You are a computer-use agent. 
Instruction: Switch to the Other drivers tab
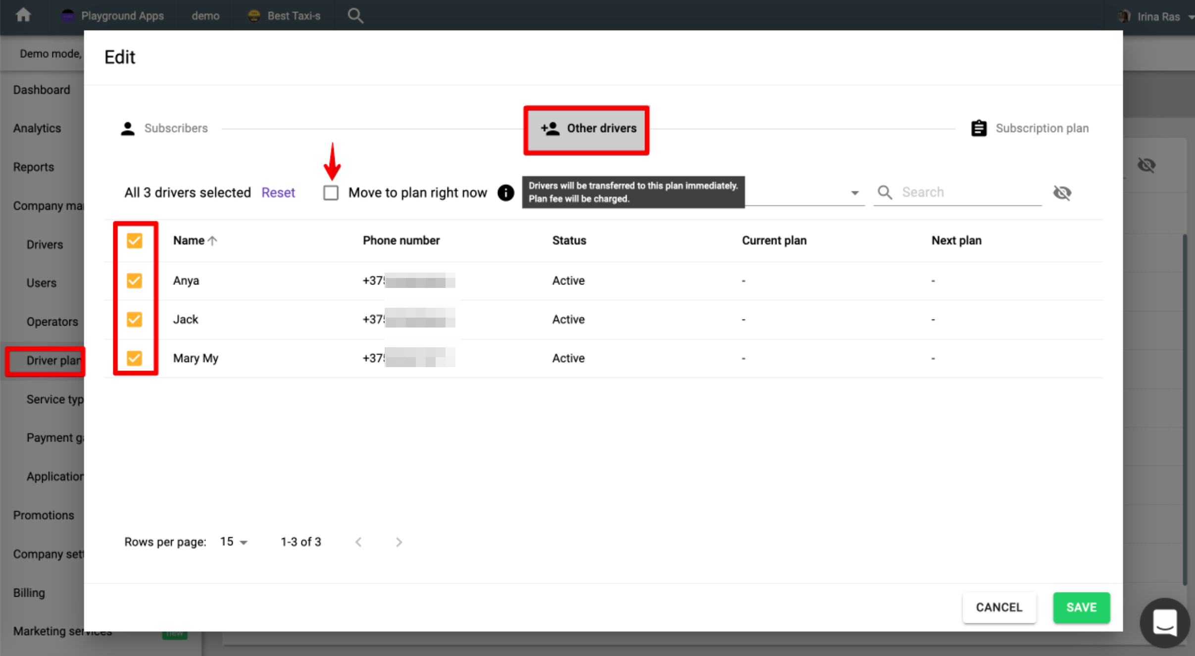pos(587,129)
